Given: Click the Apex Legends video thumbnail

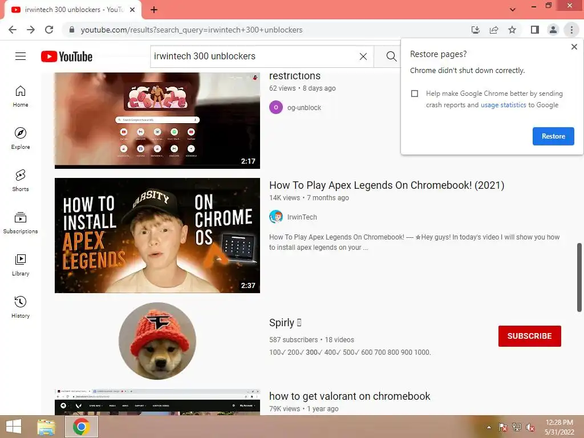Looking at the screenshot, I should (157, 236).
